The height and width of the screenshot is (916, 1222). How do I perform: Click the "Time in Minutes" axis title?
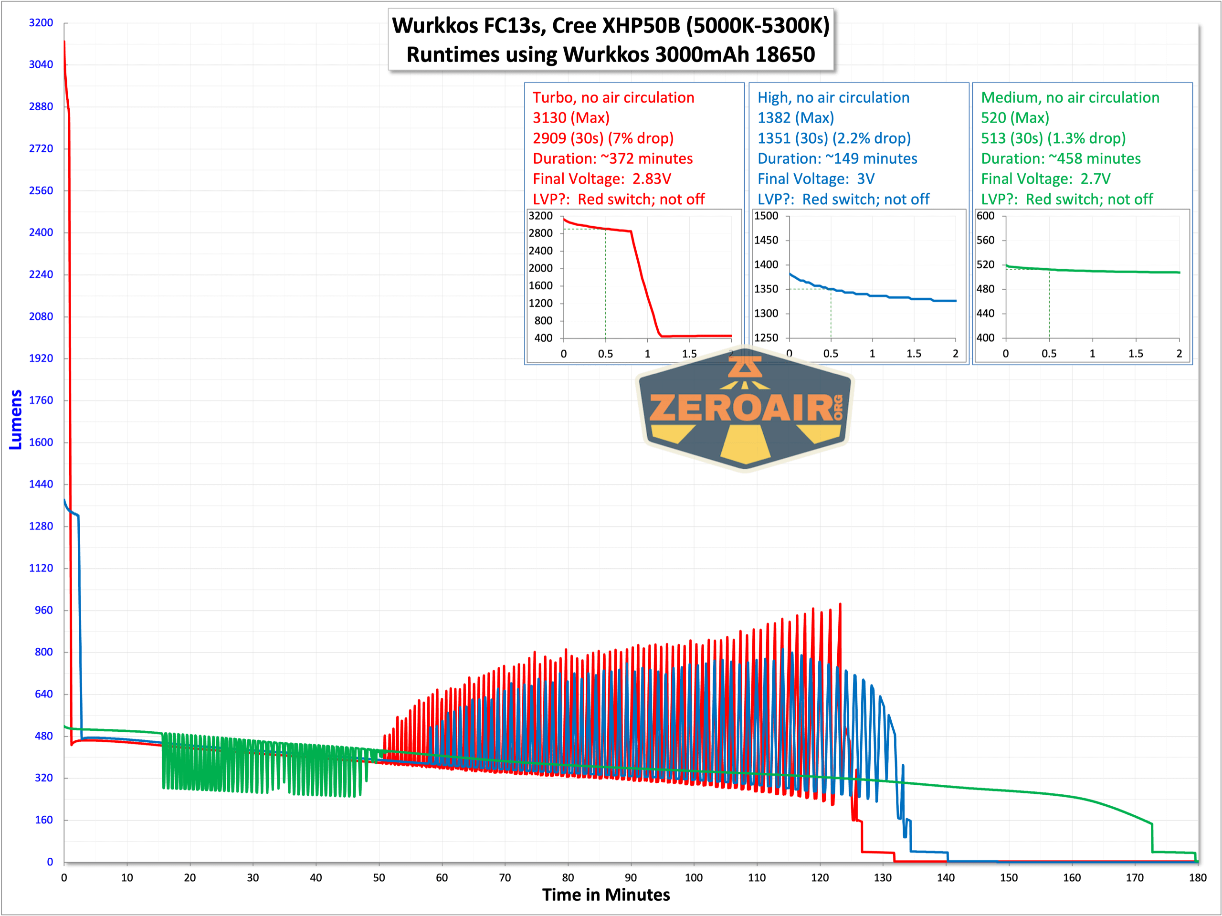pyautogui.click(x=606, y=895)
